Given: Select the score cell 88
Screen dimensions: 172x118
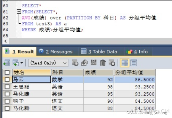Looking at the screenshot, I should click(99, 108).
